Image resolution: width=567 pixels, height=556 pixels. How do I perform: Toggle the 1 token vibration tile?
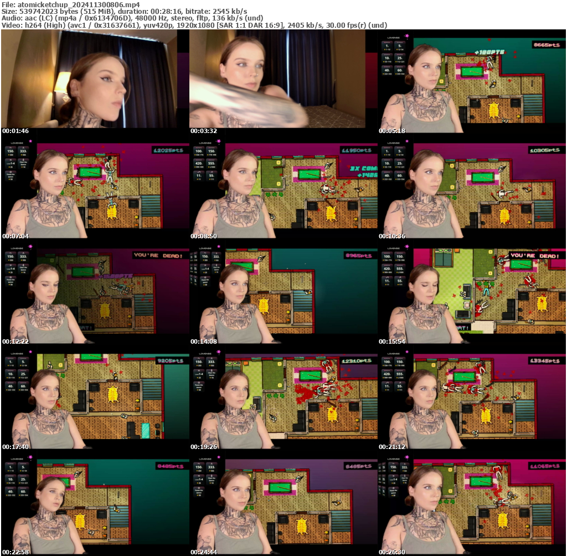(x=386, y=45)
